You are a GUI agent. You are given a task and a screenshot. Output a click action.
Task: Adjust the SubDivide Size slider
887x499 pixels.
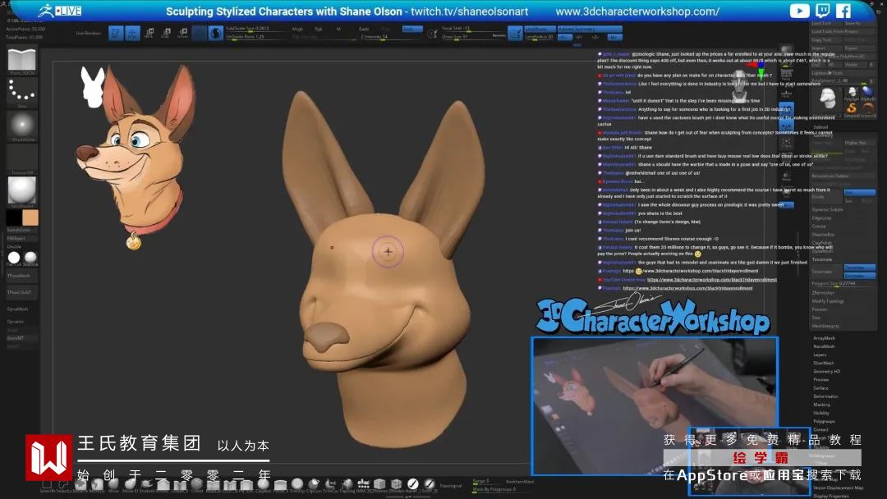point(254,29)
